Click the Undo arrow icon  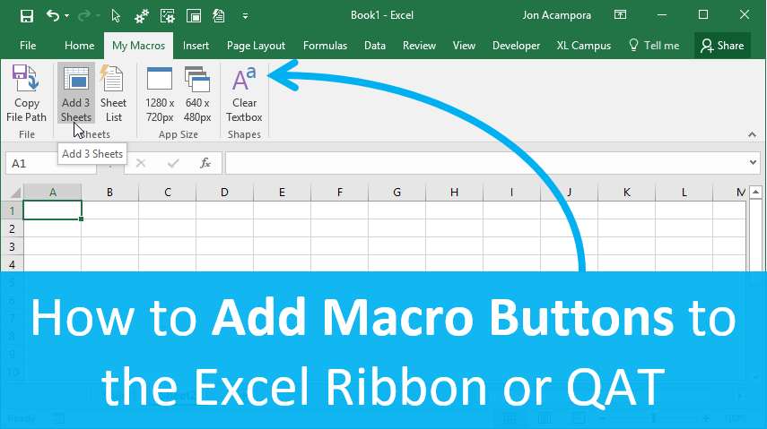(52, 15)
